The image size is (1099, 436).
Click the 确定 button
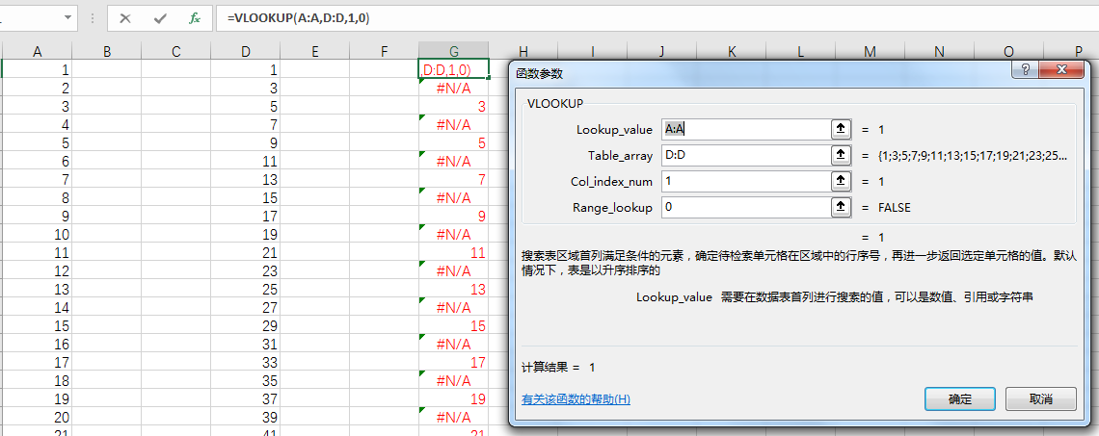(x=959, y=398)
